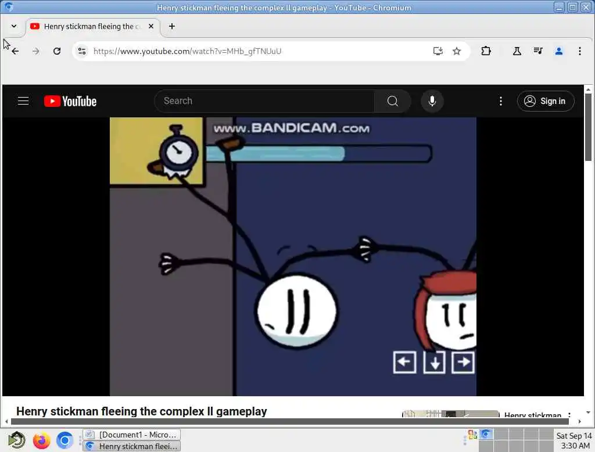Install app icon in address bar
The width and height of the screenshot is (595, 452).
438,51
